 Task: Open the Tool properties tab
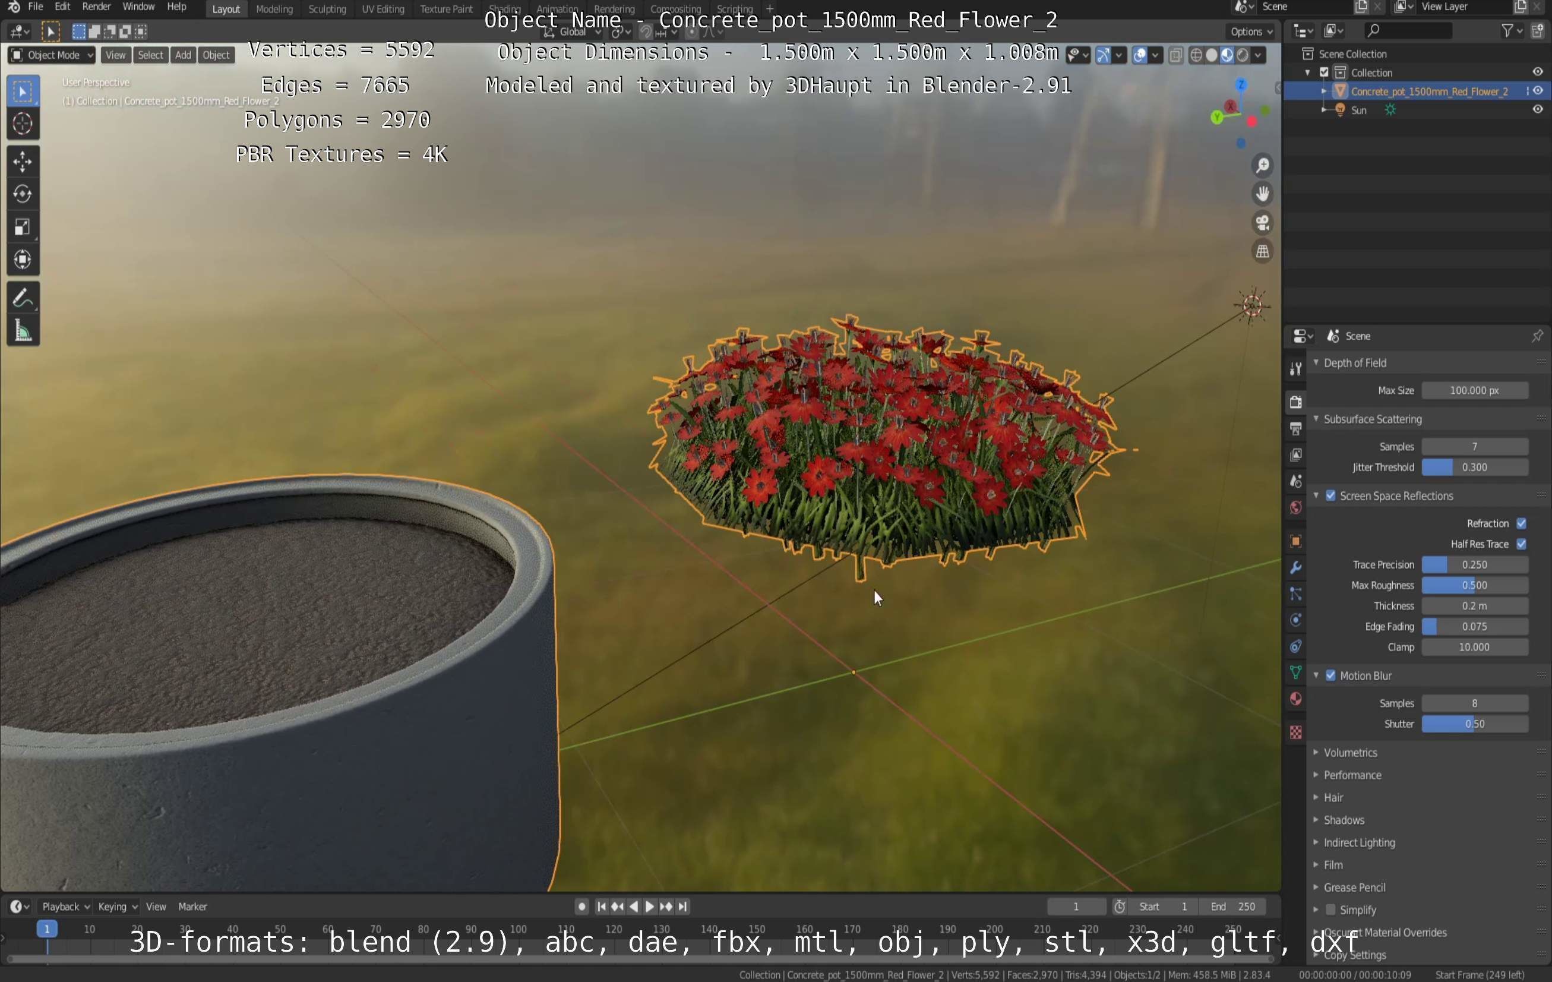1295,369
